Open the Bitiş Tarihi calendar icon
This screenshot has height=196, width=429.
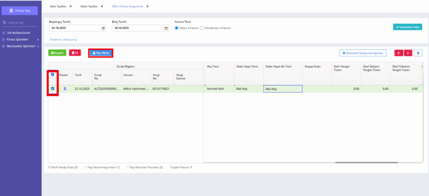166,28
